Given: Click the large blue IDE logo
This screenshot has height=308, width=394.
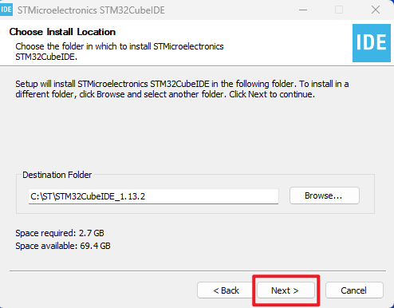Looking at the screenshot, I should click(372, 43).
